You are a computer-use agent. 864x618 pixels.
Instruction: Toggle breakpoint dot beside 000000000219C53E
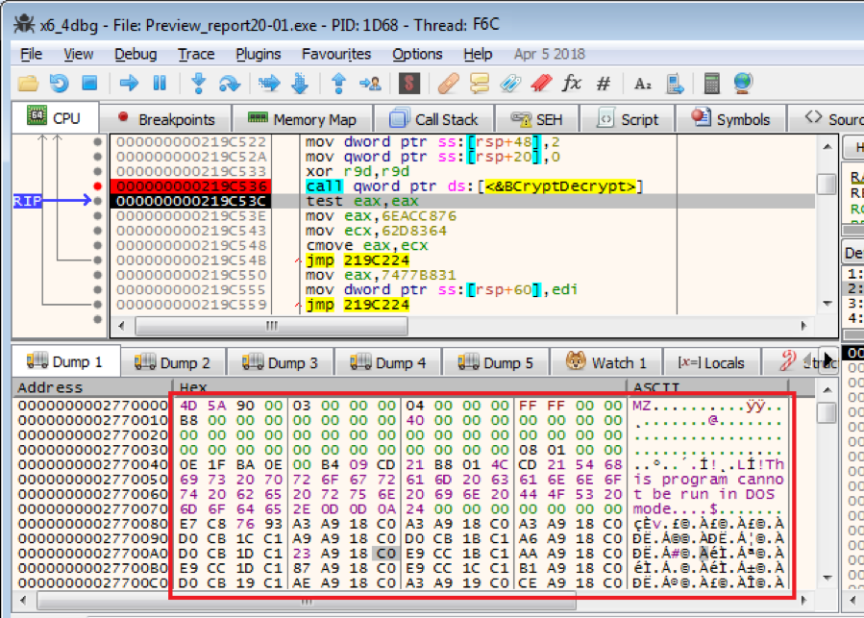click(x=97, y=216)
